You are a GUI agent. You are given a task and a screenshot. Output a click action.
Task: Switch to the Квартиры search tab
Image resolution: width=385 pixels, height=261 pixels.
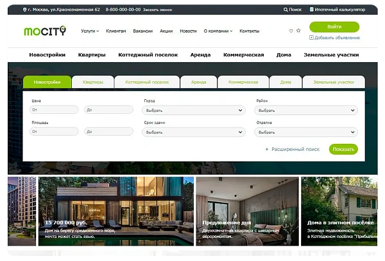pyautogui.click(x=93, y=82)
